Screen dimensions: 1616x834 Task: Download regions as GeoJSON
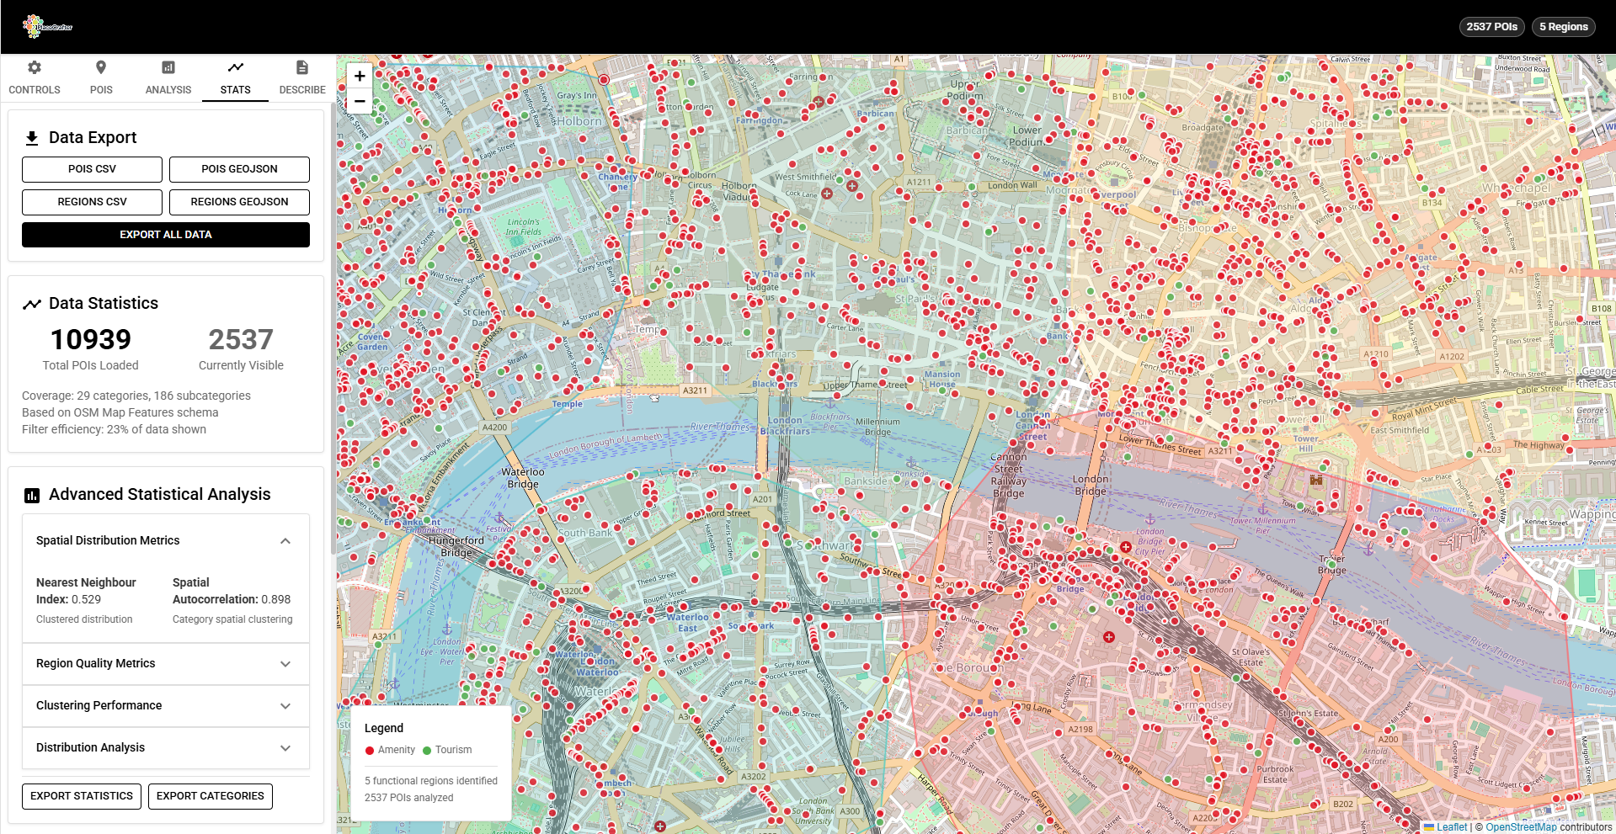[239, 202]
